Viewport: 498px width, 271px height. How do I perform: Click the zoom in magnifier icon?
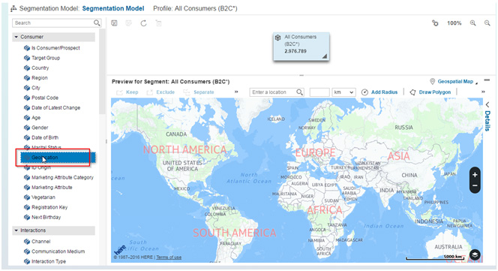click(x=473, y=23)
